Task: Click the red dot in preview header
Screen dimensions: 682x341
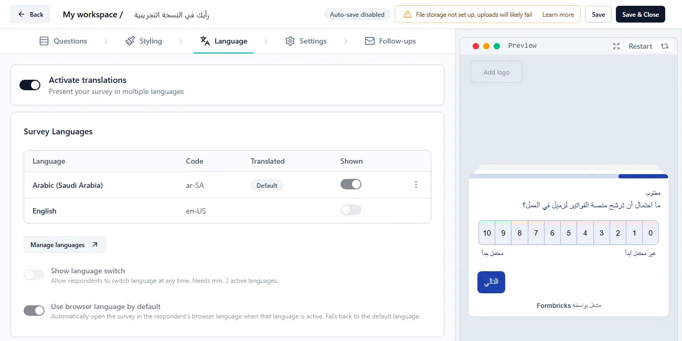Action: point(476,46)
